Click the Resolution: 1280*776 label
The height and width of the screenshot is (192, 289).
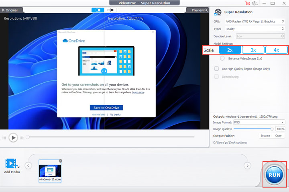tap(126, 18)
